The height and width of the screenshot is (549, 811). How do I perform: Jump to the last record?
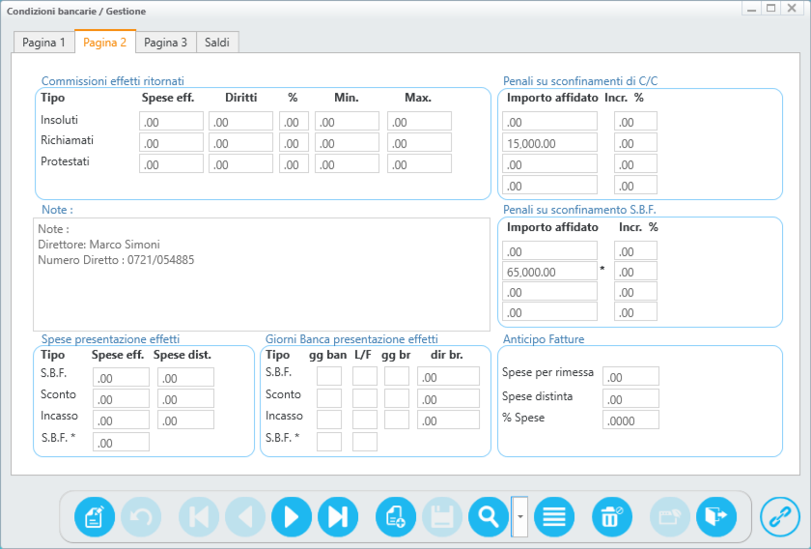coord(338,516)
